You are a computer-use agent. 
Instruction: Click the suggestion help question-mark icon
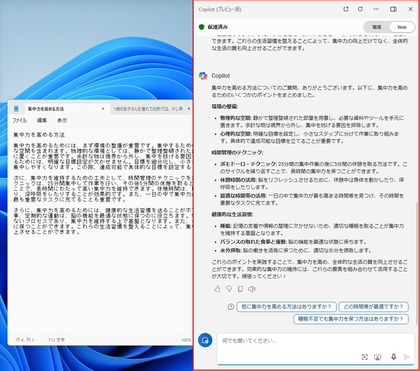click(x=230, y=307)
